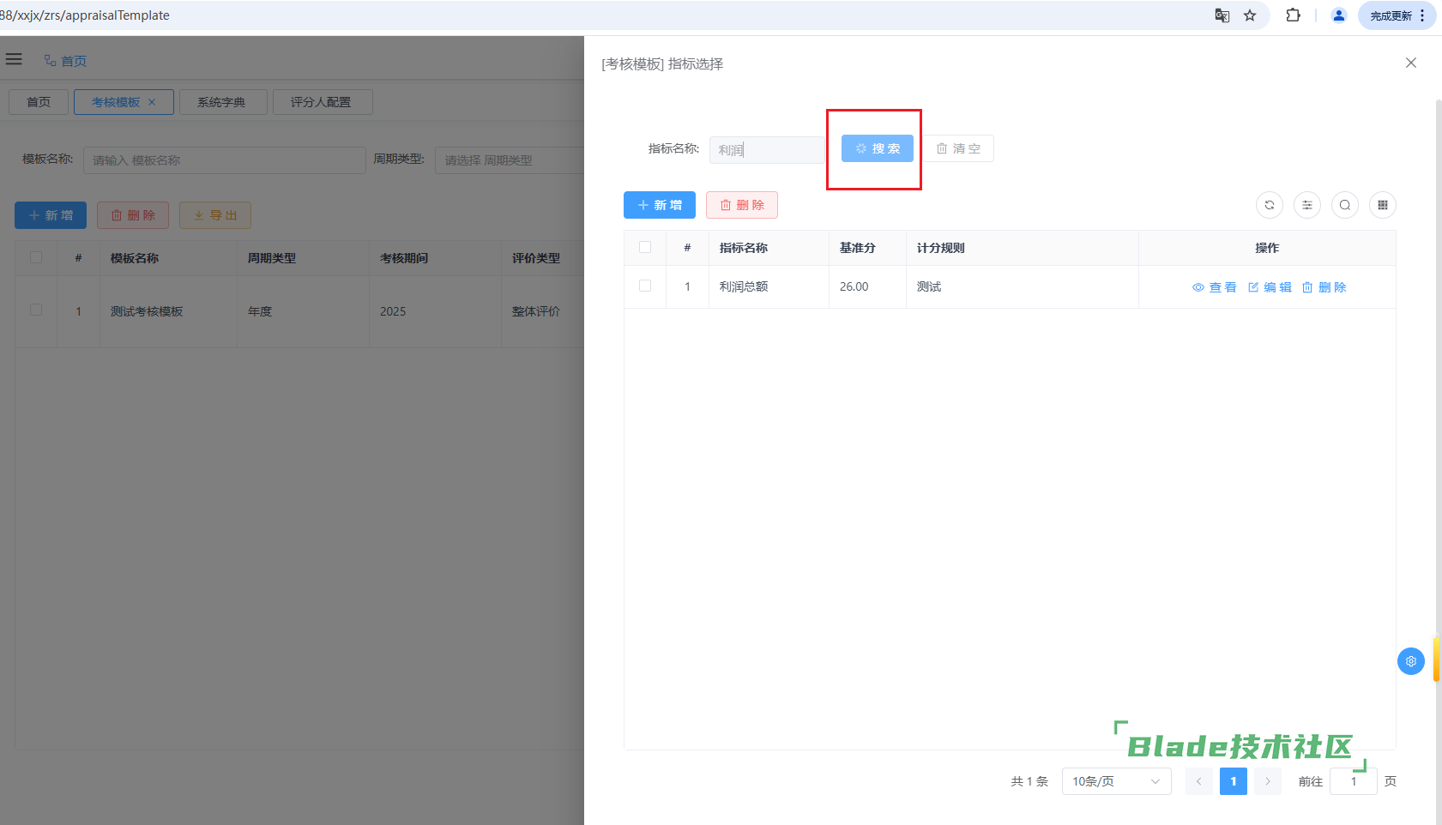Tick the select-all checkbox in indicator table header
This screenshot has width=1442, height=825.
pos(645,247)
